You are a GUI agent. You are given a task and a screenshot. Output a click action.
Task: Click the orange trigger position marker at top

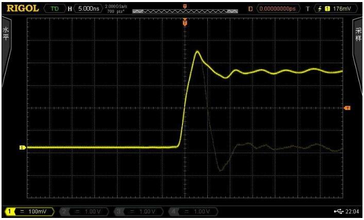(186, 23)
